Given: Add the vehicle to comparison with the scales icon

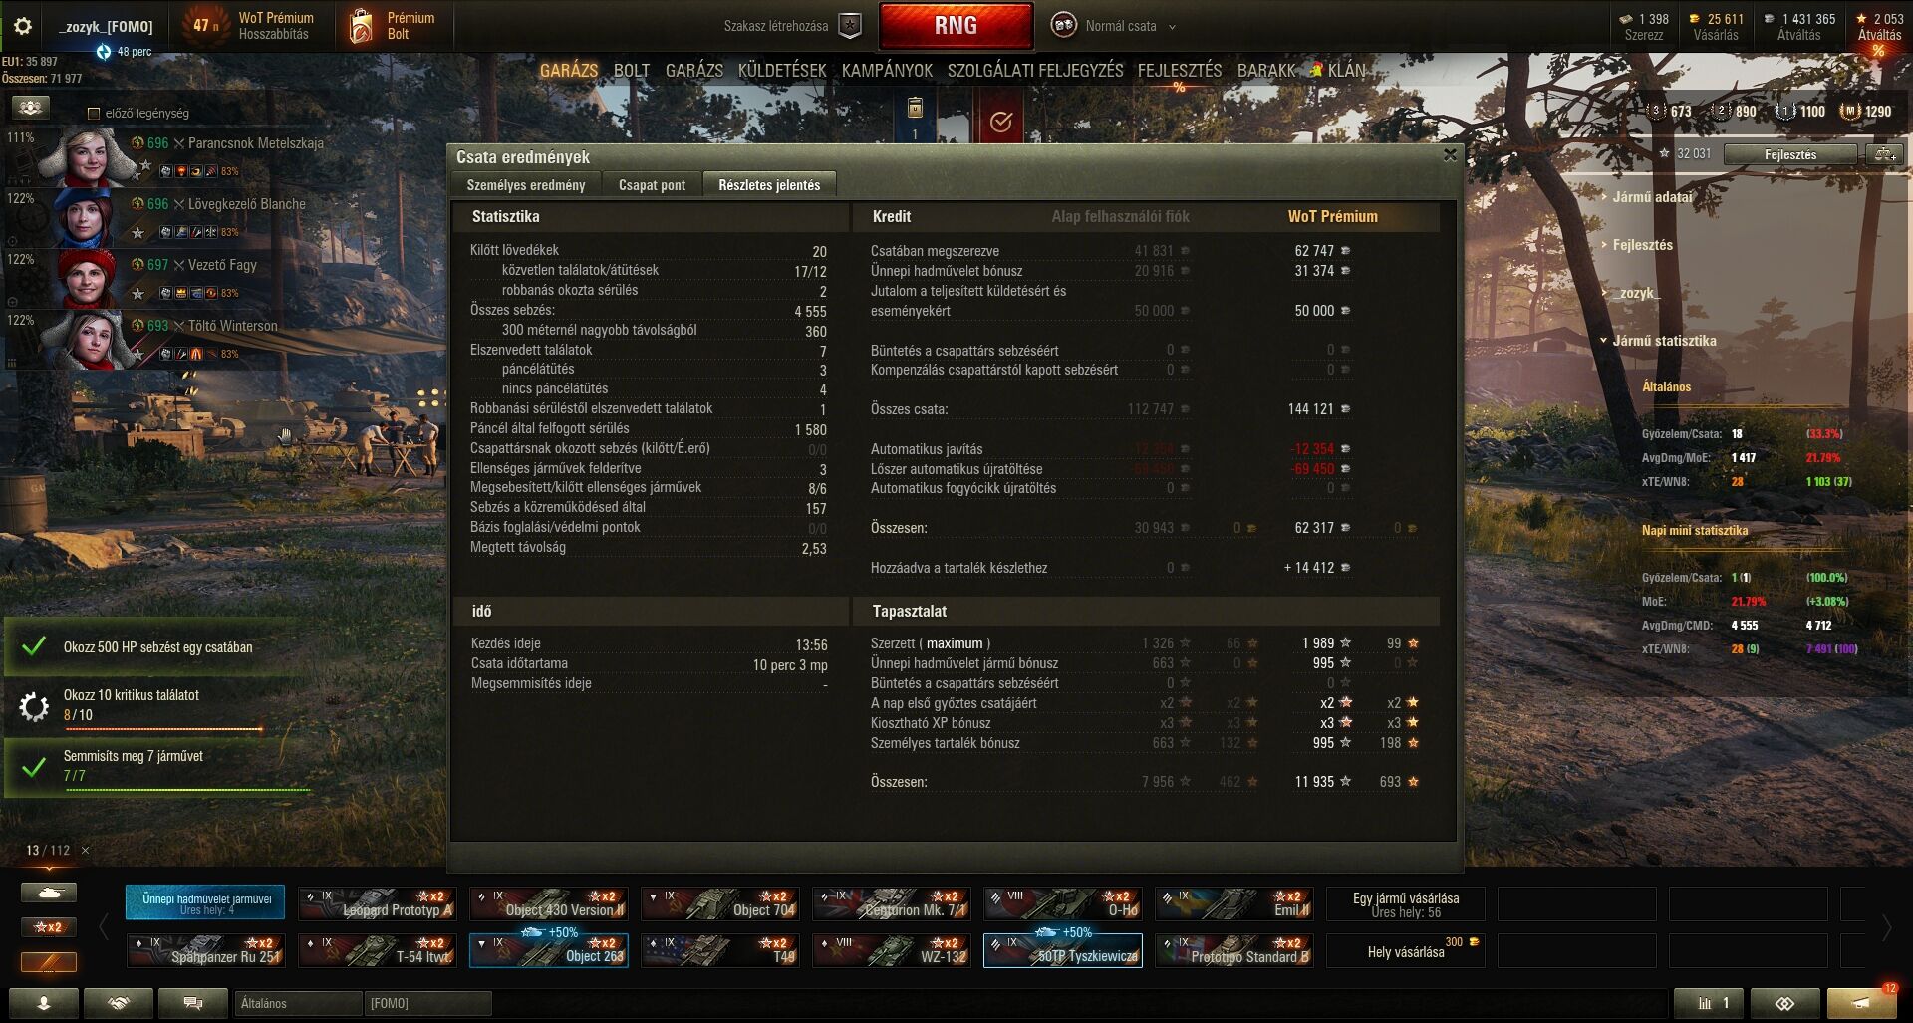Looking at the screenshot, I should pos(1885,154).
